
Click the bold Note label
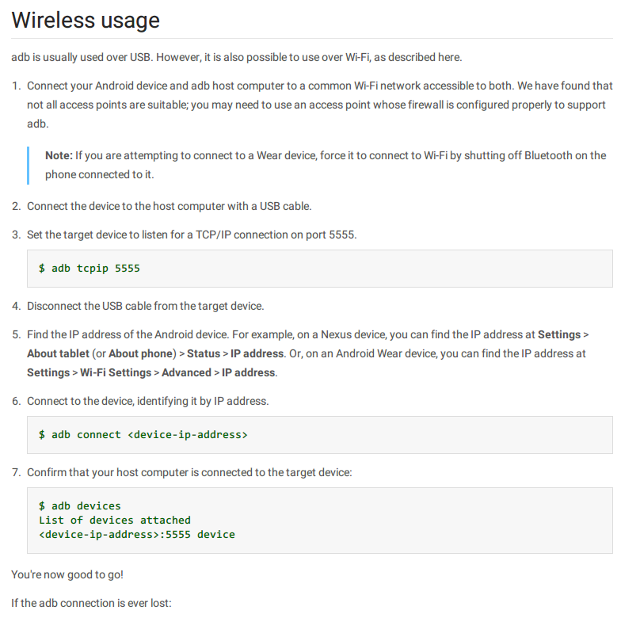(59, 155)
